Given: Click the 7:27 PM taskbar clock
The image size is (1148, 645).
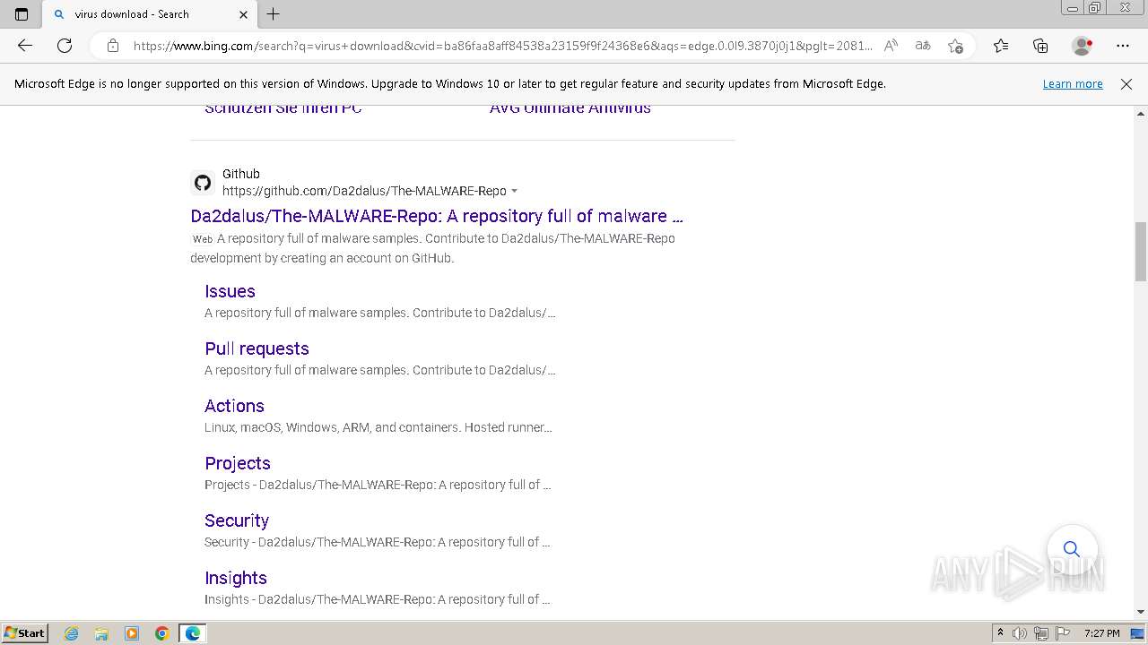Looking at the screenshot, I should coord(1101,633).
